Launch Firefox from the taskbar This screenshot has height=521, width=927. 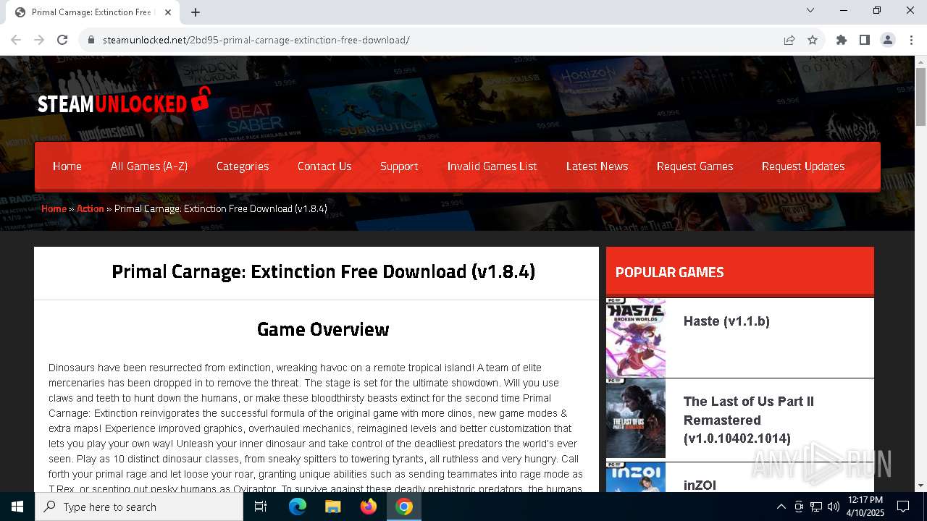tap(369, 507)
